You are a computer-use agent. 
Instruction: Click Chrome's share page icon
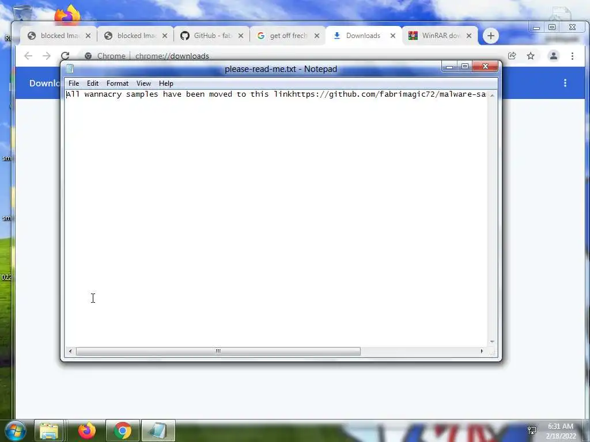click(512, 56)
